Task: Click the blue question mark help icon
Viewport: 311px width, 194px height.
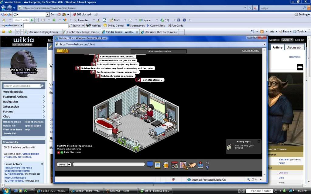Action: click(207, 168)
